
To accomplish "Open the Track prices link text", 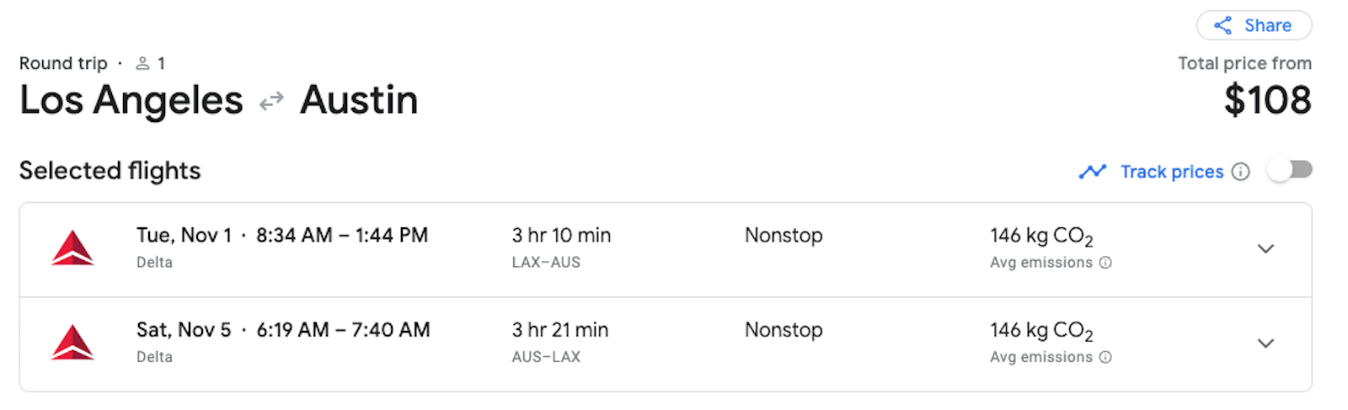I will (1172, 172).
